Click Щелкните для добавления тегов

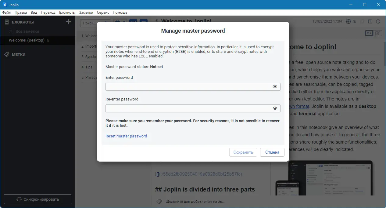(195, 202)
